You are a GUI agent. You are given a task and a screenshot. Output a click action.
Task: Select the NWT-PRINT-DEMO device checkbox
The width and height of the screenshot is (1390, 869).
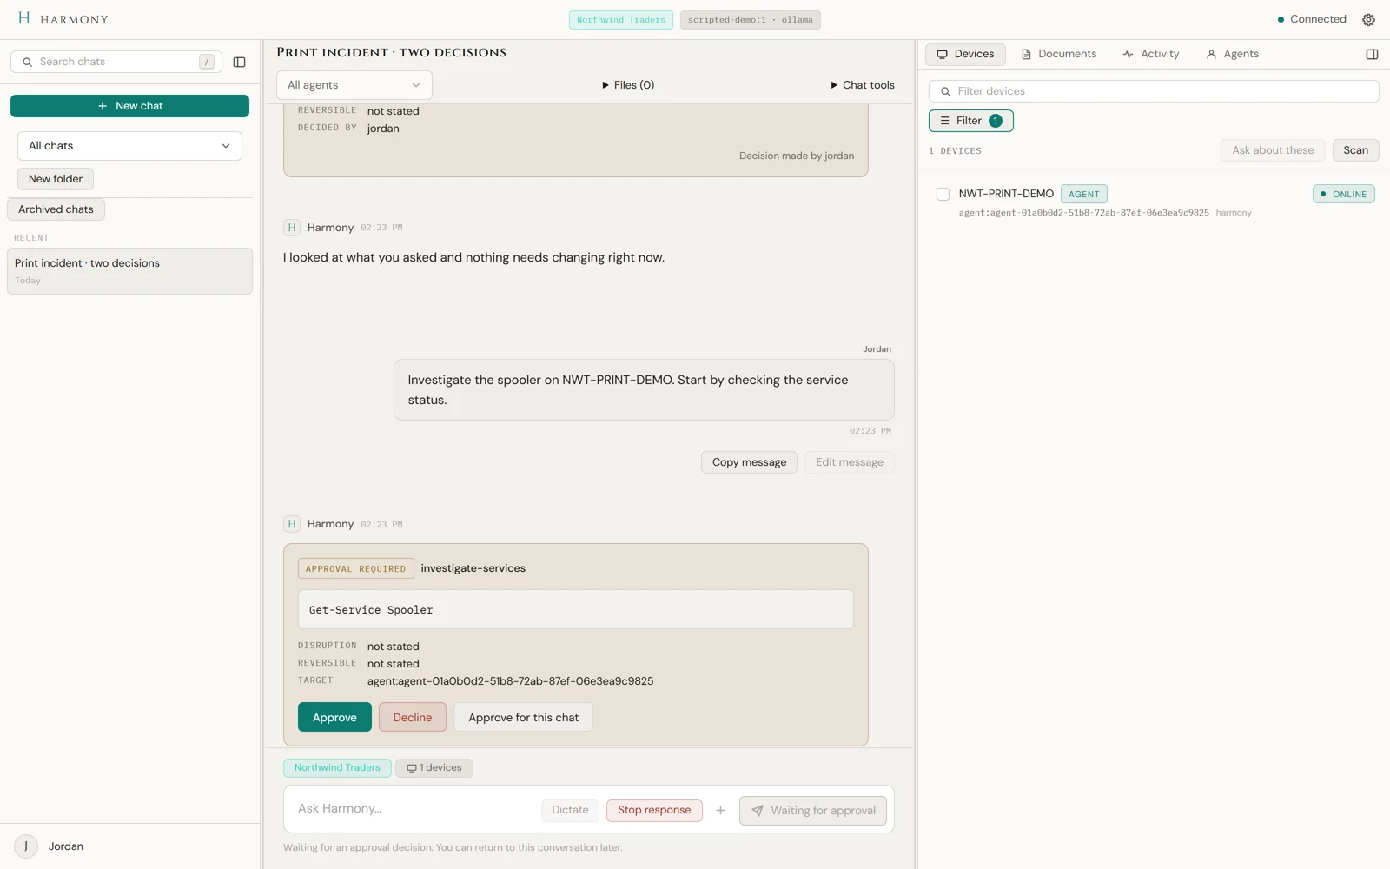943,194
